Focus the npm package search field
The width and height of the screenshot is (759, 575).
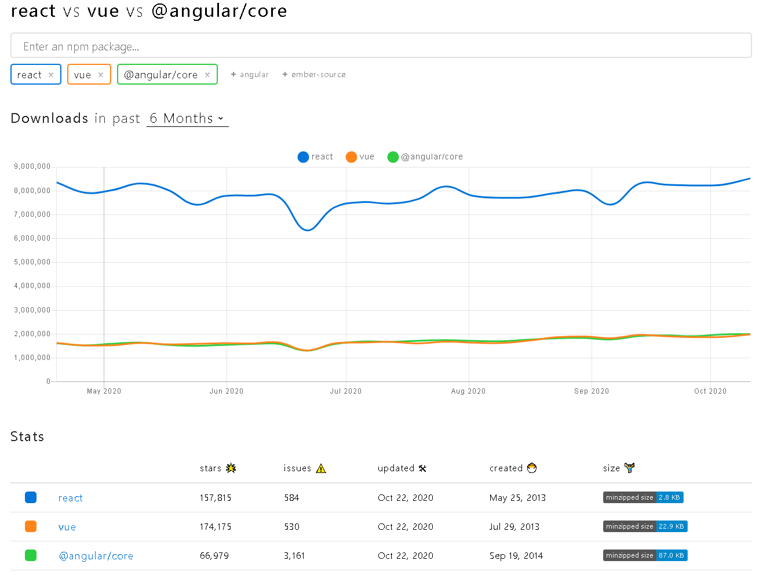pos(381,46)
